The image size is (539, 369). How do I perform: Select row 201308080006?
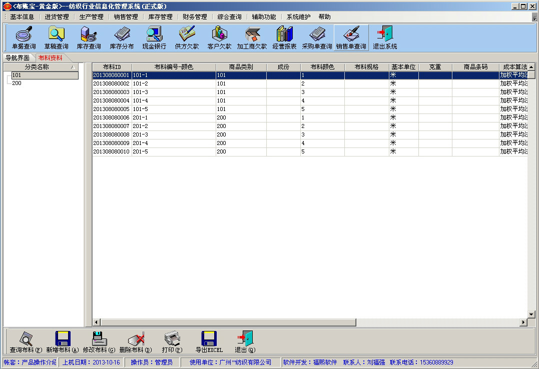point(310,117)
